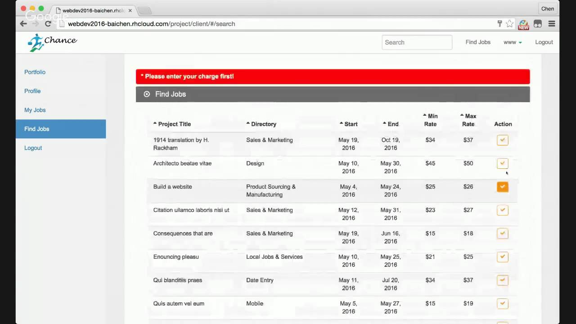The height and width of the screenshot is (324, 576).
Task: Click the Find Jobs panel circle icon
Action: [147, 94]
